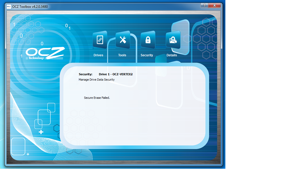
Task: Open the Drives SSD icon
Action: (x=100, y=40)
